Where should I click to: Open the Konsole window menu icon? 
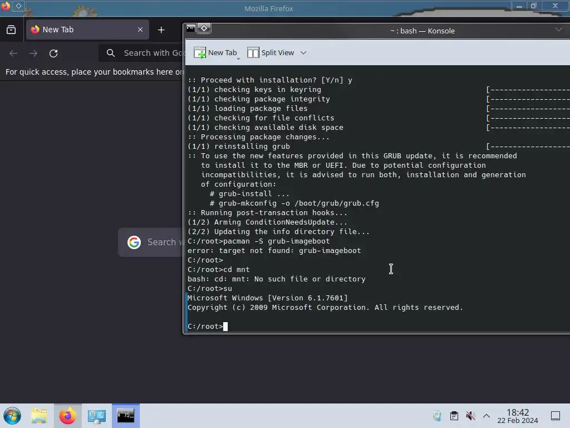point(191,28)
